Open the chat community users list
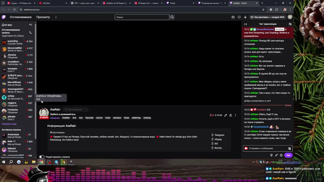Viewport: 324px width, 182px height. point(290,24)
